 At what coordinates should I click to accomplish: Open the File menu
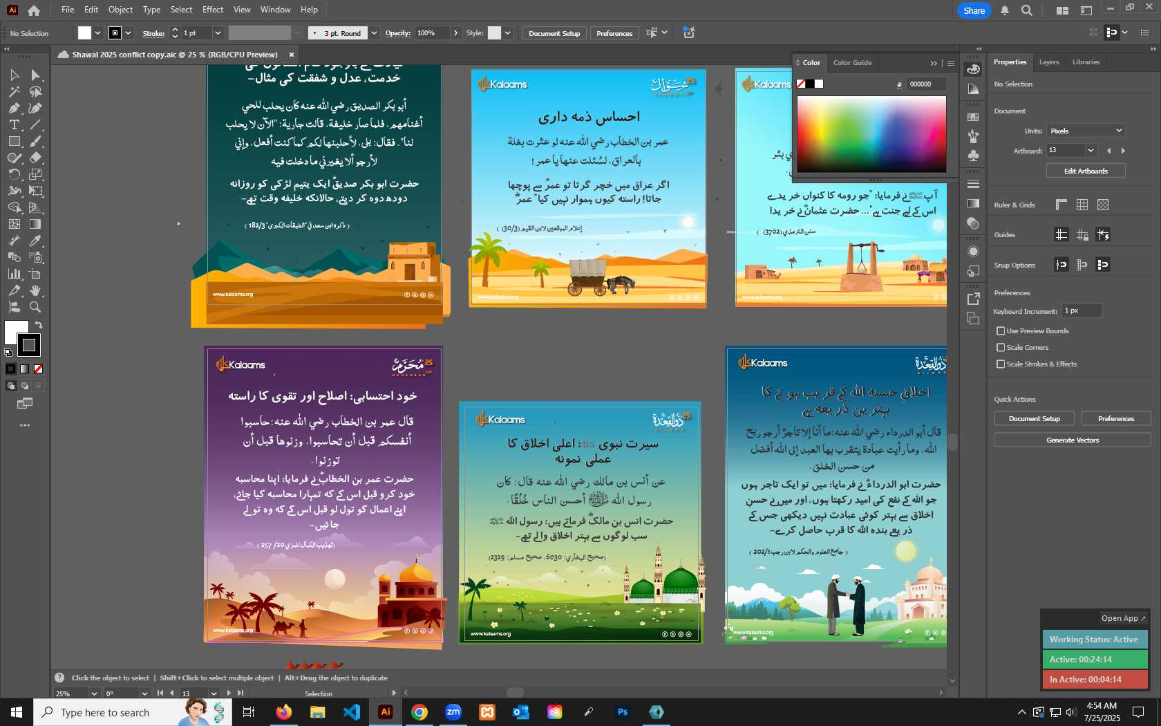tap(68, 10)
